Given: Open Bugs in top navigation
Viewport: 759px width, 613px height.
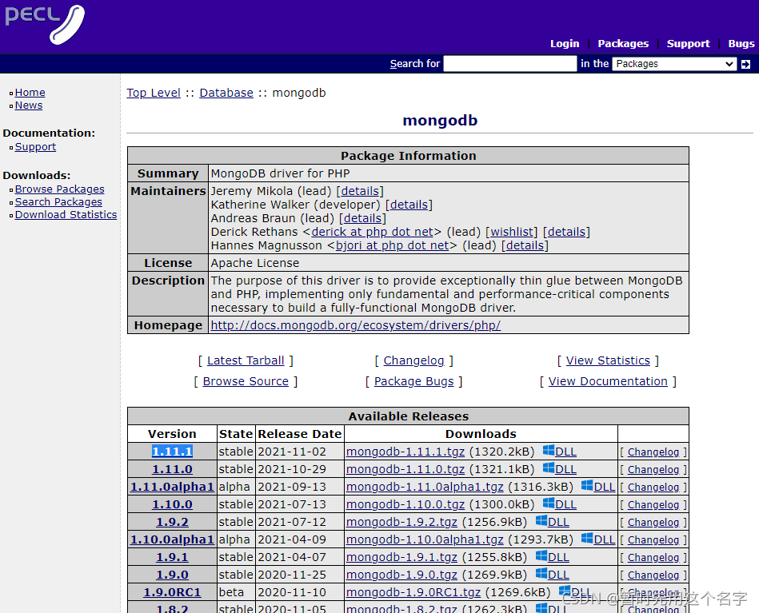Looking at the screenshot, I should point(741,43).
